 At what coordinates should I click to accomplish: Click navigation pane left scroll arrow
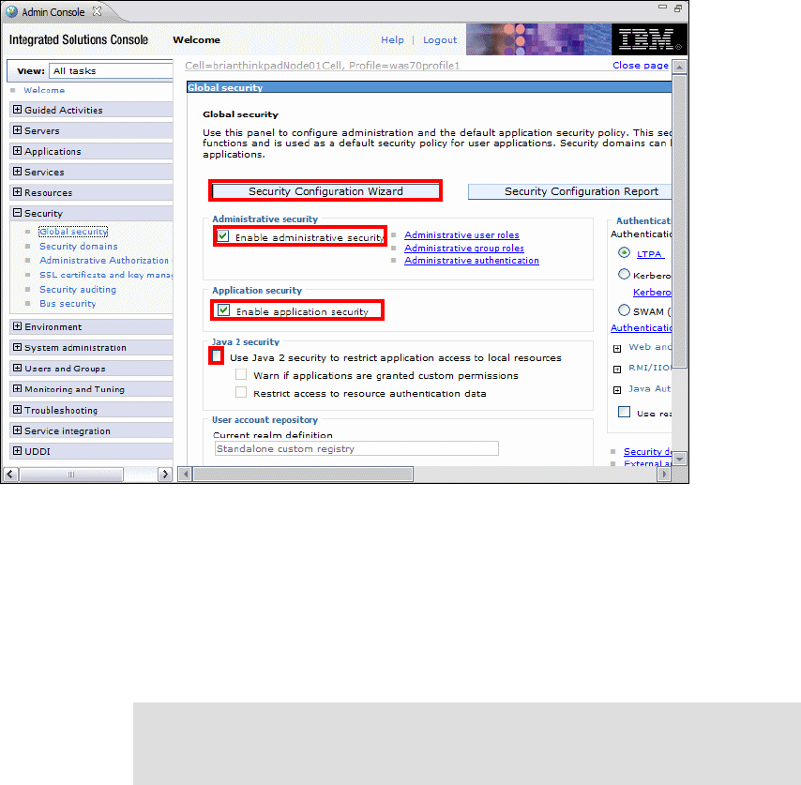[10, 475]
